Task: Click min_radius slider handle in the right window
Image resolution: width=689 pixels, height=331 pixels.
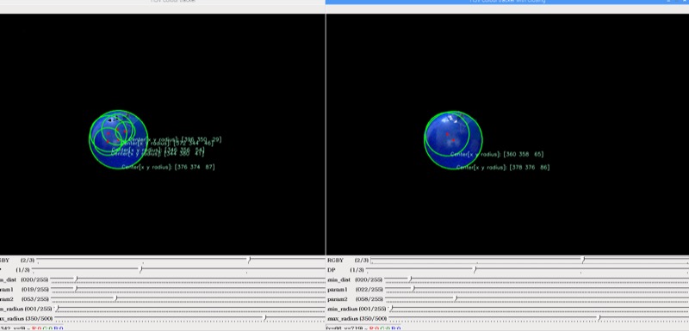Action: [391, 309]
